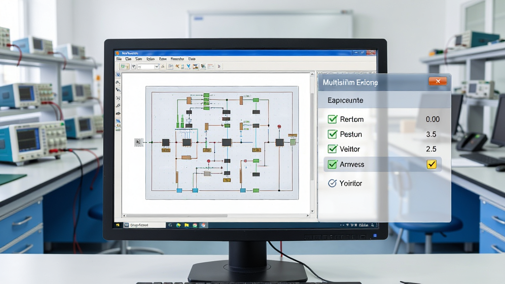Click the 3.5 value beside Pestun
This screenshot has width=505, height=284.
(x=431, y=134)
